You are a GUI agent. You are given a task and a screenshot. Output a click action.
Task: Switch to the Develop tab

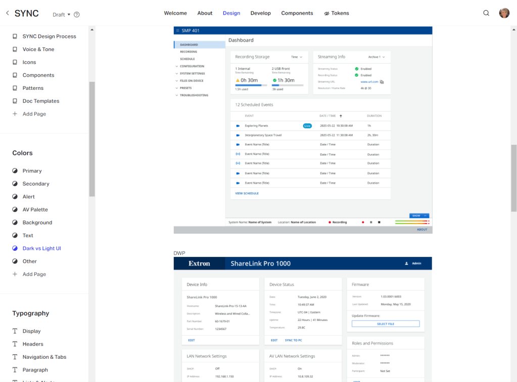tap(260, 13)
